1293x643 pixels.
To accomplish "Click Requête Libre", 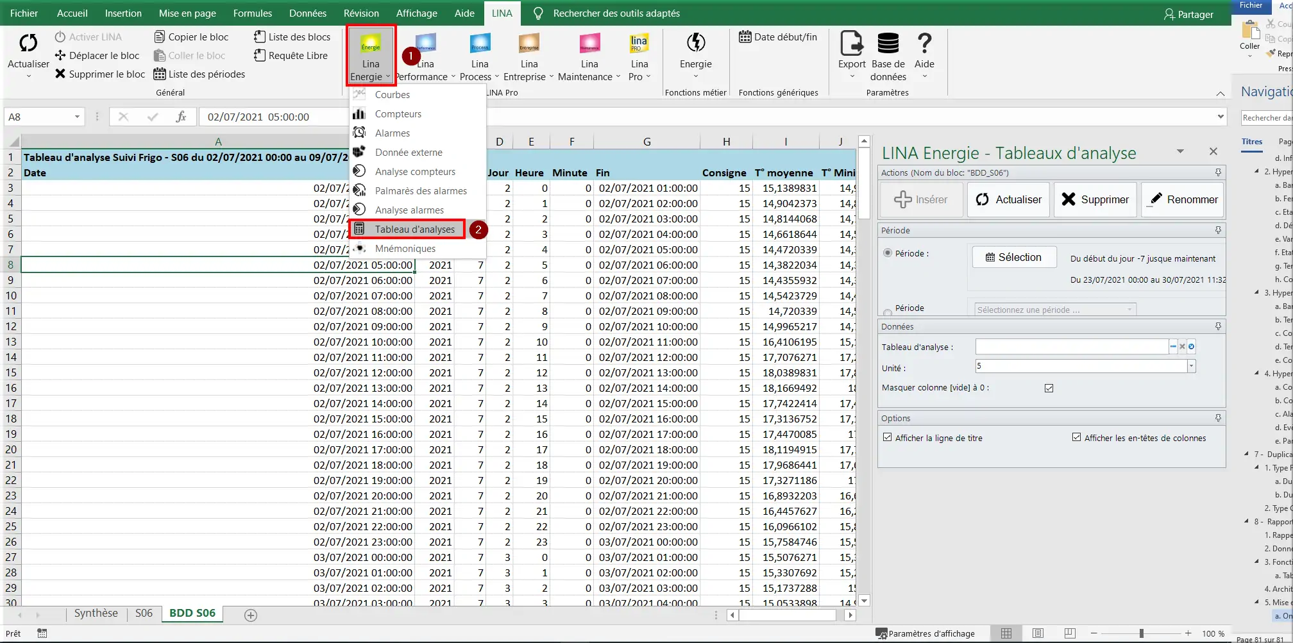I will pos(291,56).
